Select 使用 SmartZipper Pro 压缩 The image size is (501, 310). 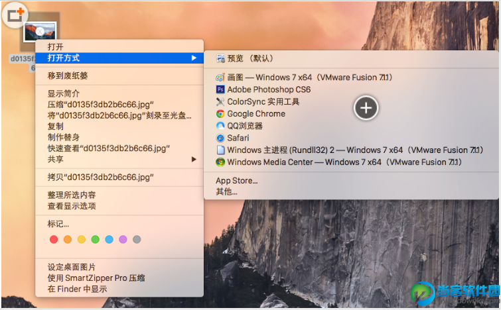tap(119, 278)
